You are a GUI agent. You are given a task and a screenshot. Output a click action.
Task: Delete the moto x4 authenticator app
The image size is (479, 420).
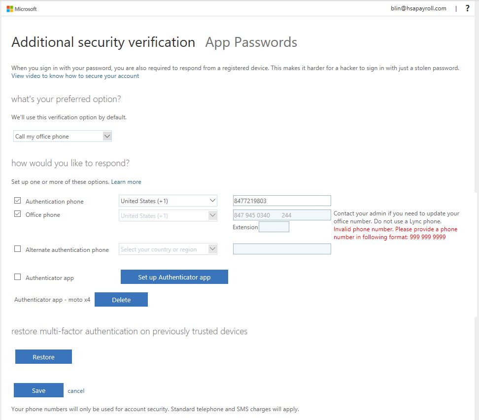tap(121, 300)
